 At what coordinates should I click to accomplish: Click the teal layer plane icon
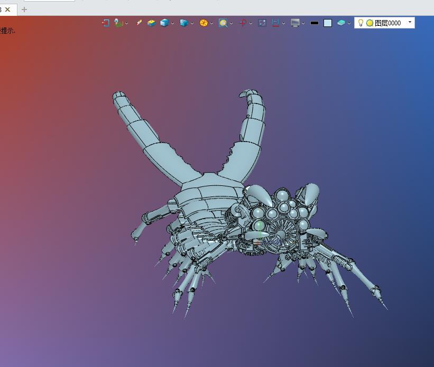point(341,23)
